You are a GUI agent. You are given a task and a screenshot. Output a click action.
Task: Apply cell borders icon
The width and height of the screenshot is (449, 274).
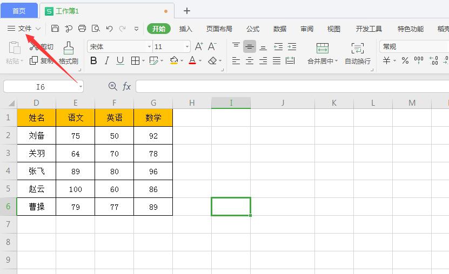(x=135, y=60)
